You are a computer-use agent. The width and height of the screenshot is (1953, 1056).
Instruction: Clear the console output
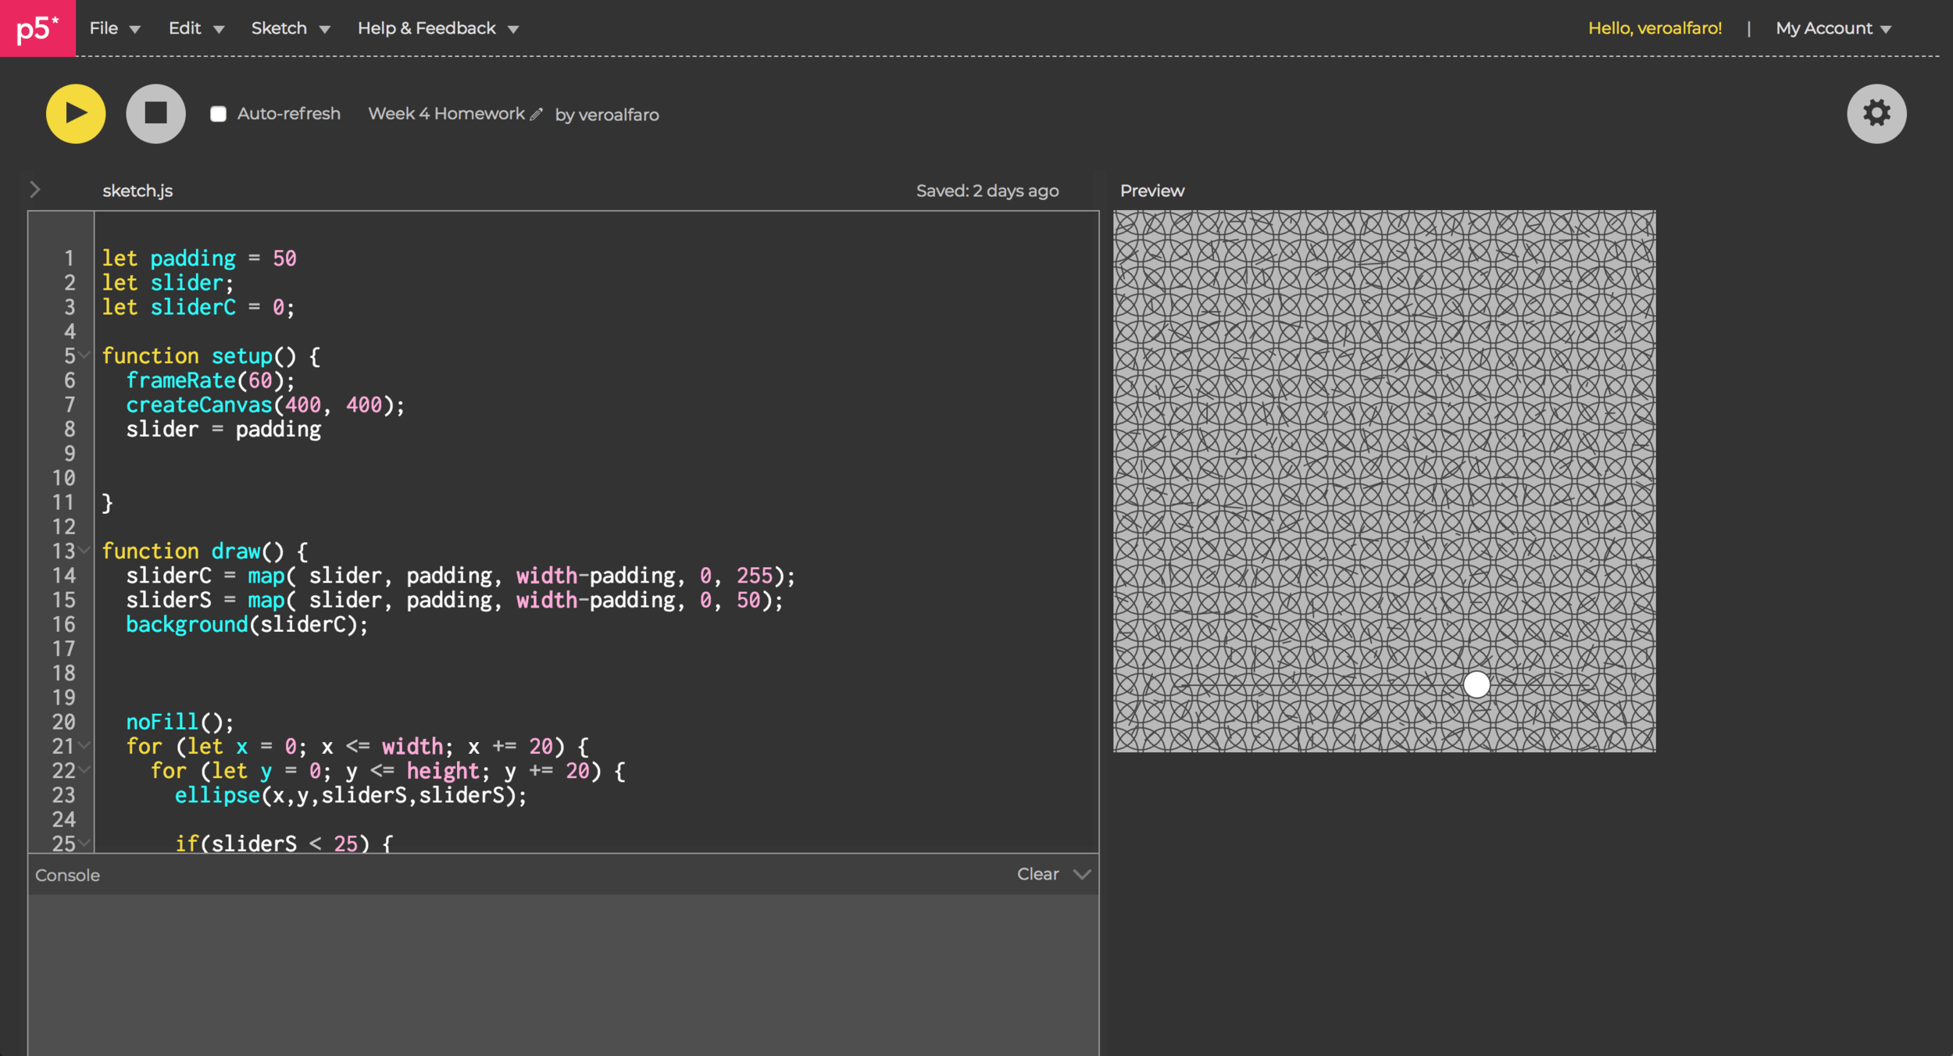[1037, 874]
